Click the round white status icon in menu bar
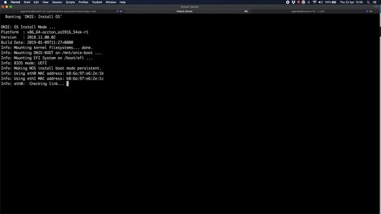This screenshot has height=214, width=381. click(288, 2)
